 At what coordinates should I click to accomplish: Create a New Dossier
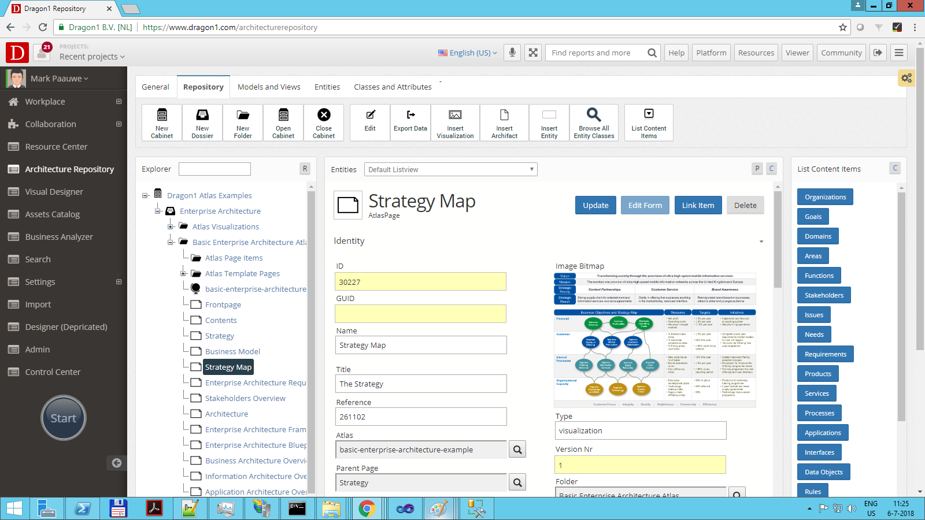[x=202, y=122]
